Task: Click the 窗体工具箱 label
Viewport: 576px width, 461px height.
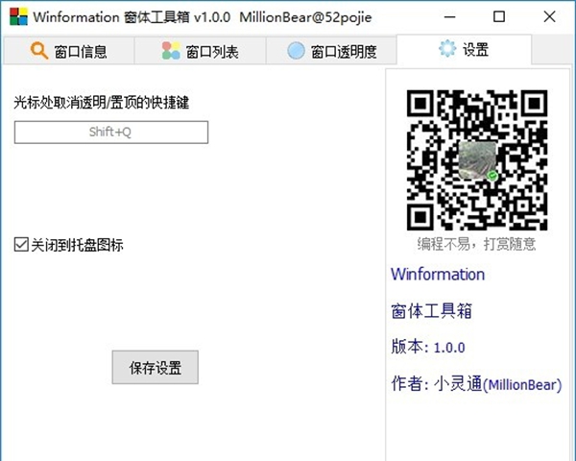Action: tap(431, 311)
